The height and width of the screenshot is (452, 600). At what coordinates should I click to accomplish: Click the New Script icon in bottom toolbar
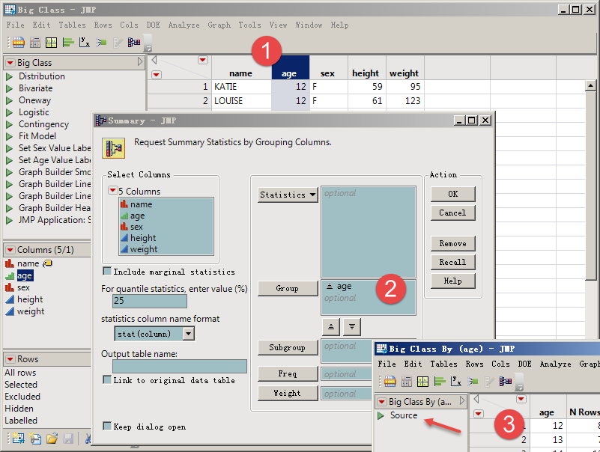[x=34, y=439]
